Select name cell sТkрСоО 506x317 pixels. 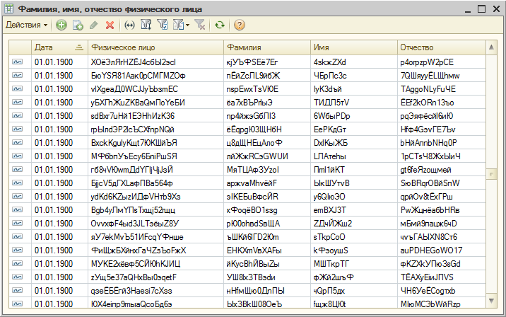[x=353, y=237]
